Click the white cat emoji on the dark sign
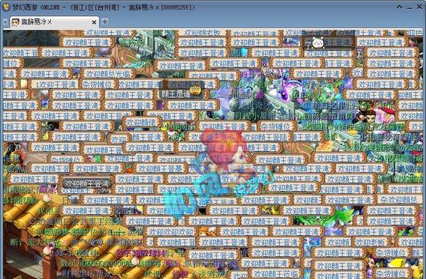 [317, 43]
